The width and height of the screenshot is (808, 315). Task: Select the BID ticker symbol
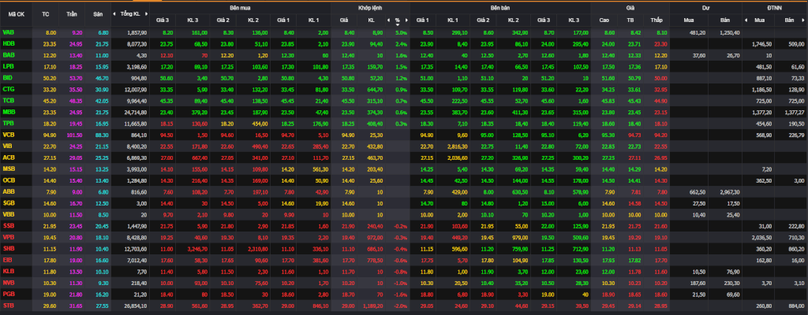coord(8,78)
